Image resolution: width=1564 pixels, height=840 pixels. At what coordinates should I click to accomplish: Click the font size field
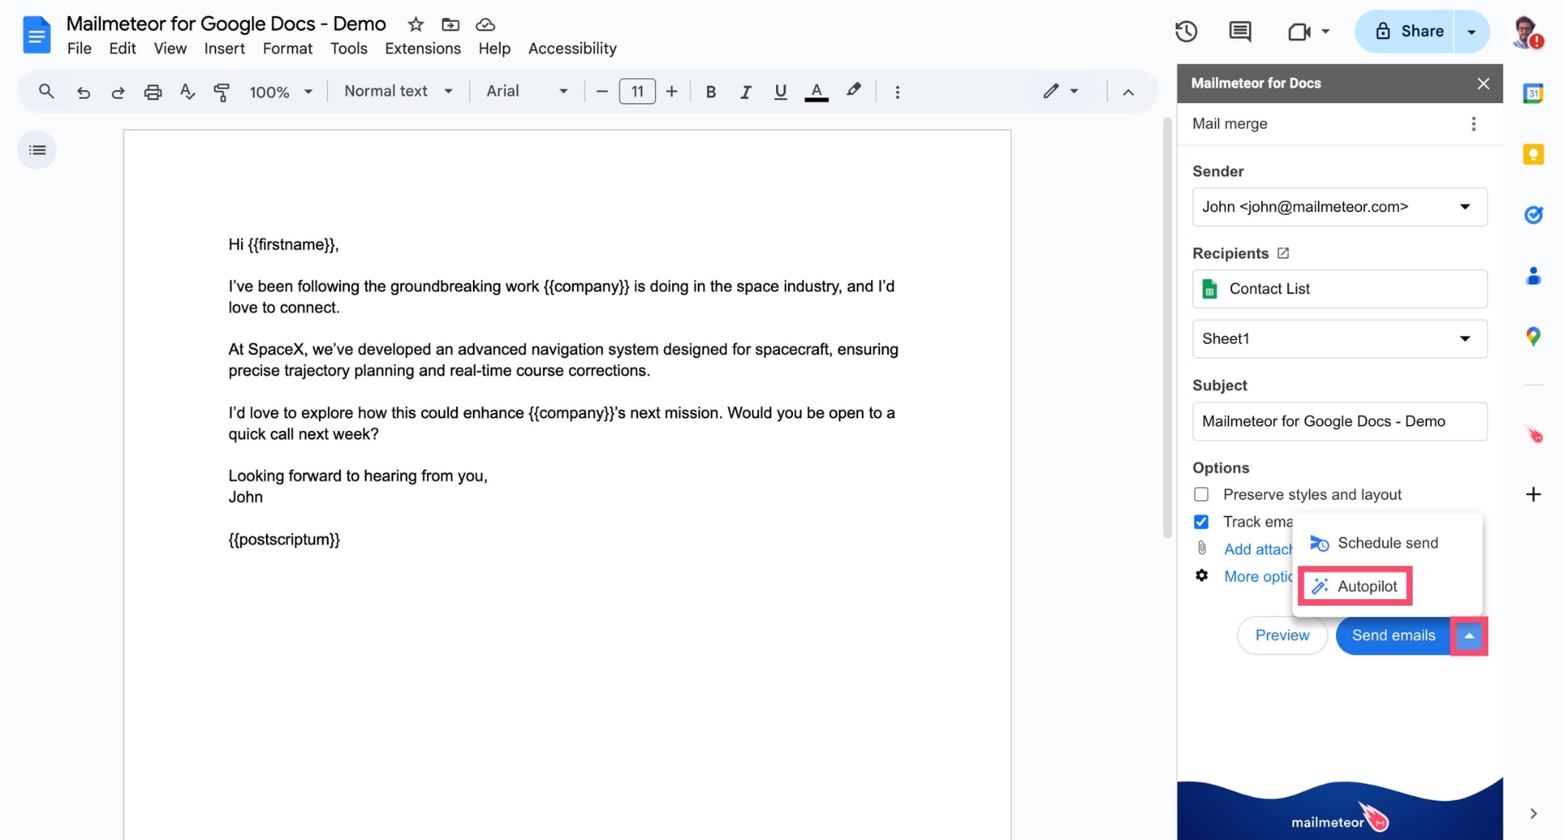point(637,92)
